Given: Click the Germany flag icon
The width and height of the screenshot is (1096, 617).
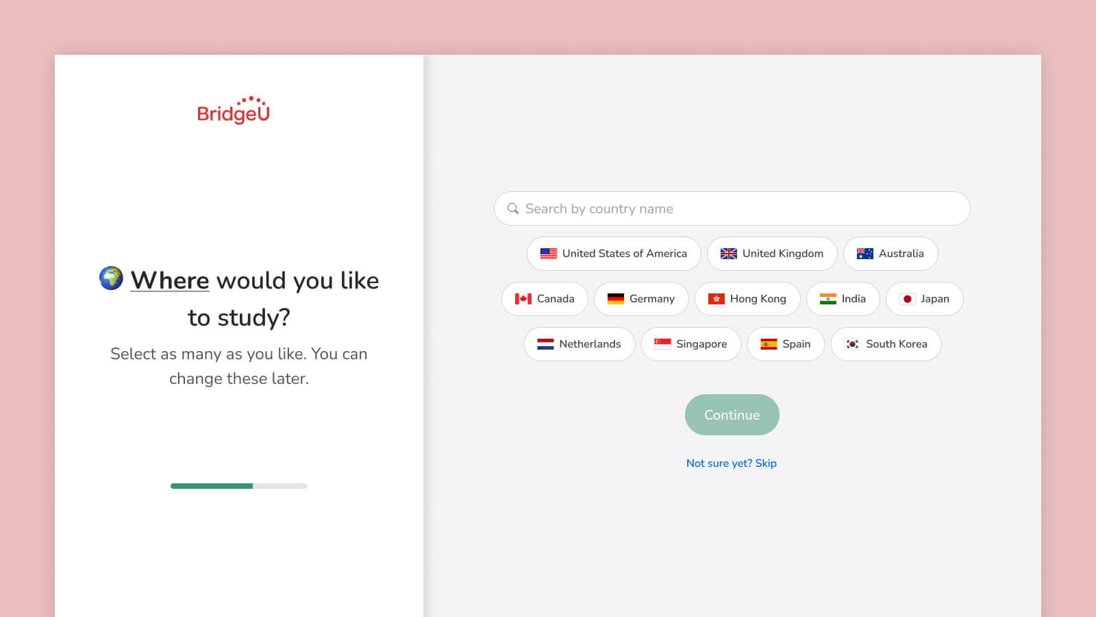Looking at the screenshot, I should pos(615,299).
